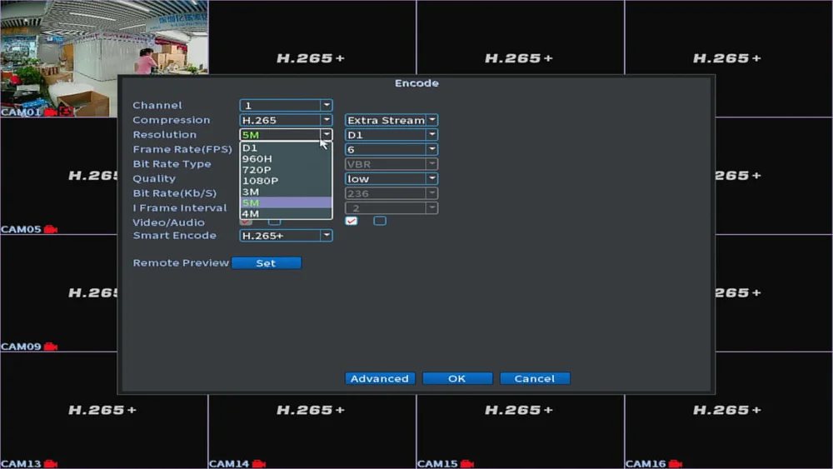Click the red recording icon beside CAM05

pyautogui.click(x=51, y=229)
